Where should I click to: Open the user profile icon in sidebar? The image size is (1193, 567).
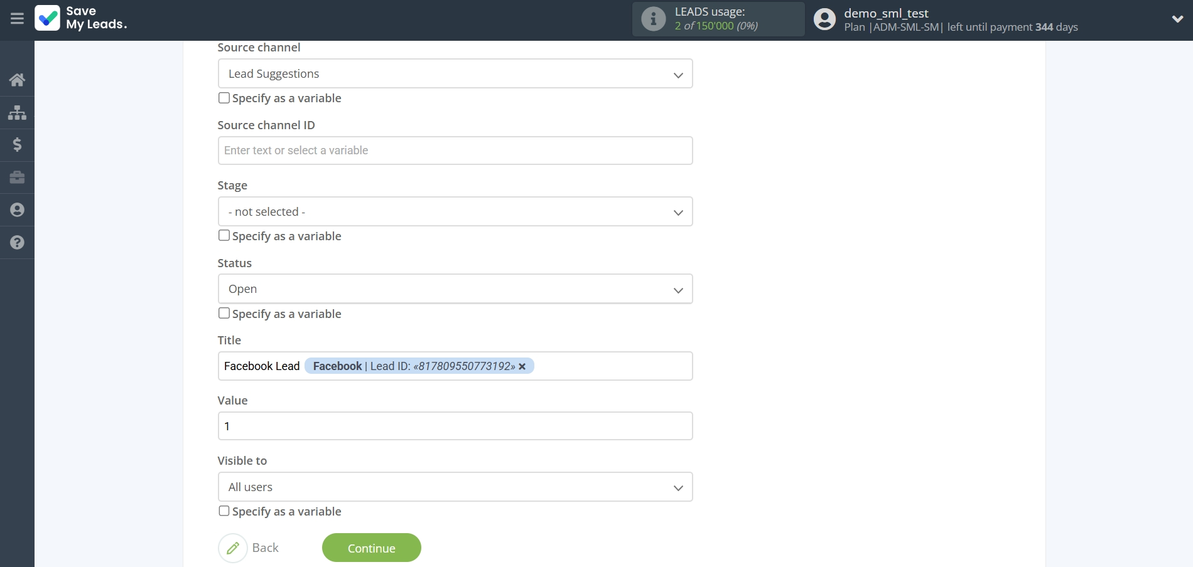[17, 209]
